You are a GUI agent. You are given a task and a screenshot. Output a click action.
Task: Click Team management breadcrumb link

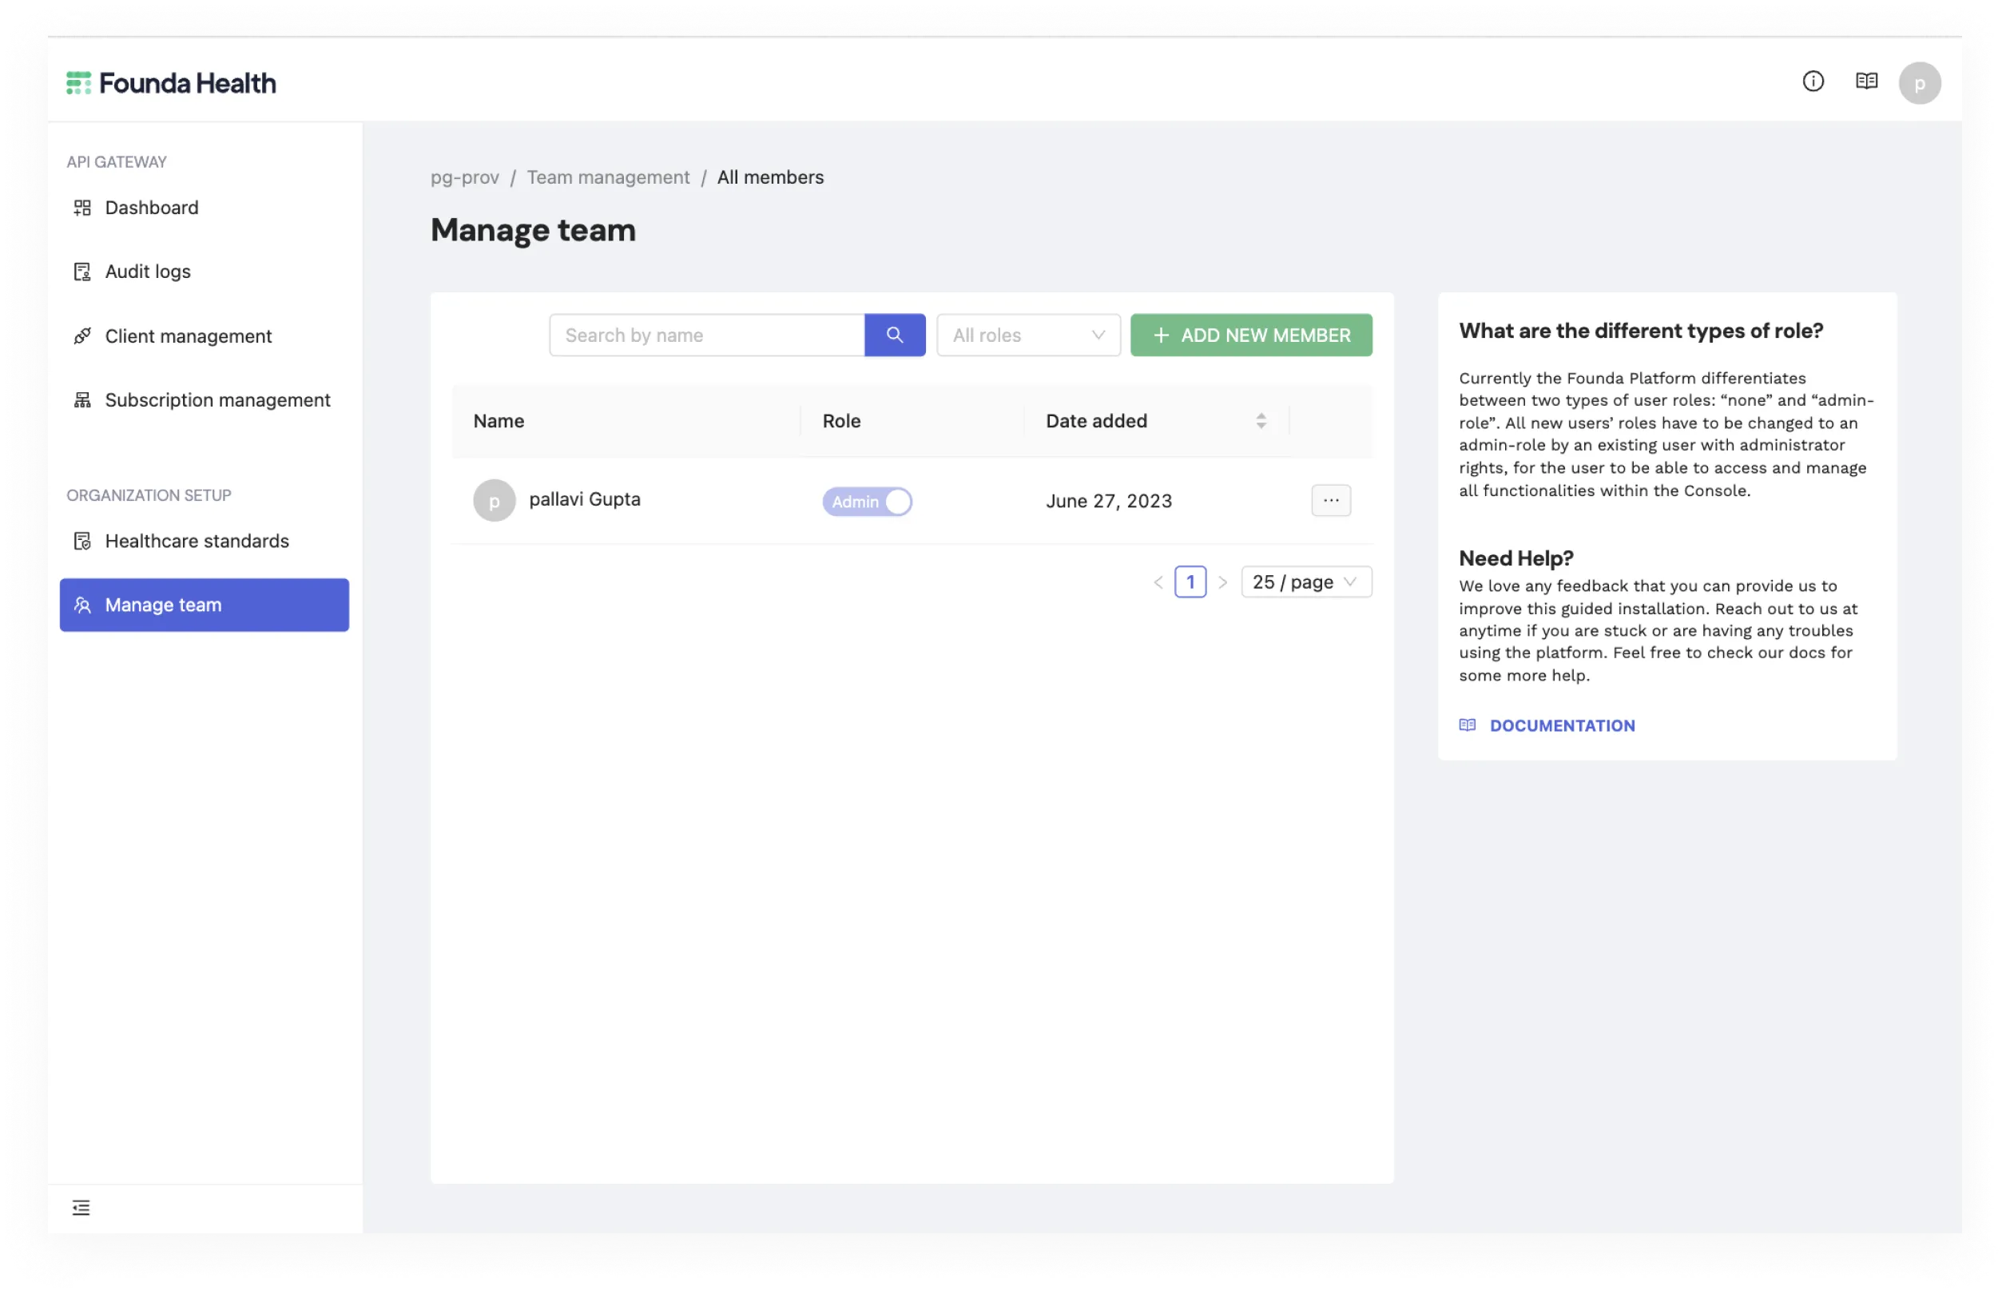pyautogui.click(x=607, y=177)
